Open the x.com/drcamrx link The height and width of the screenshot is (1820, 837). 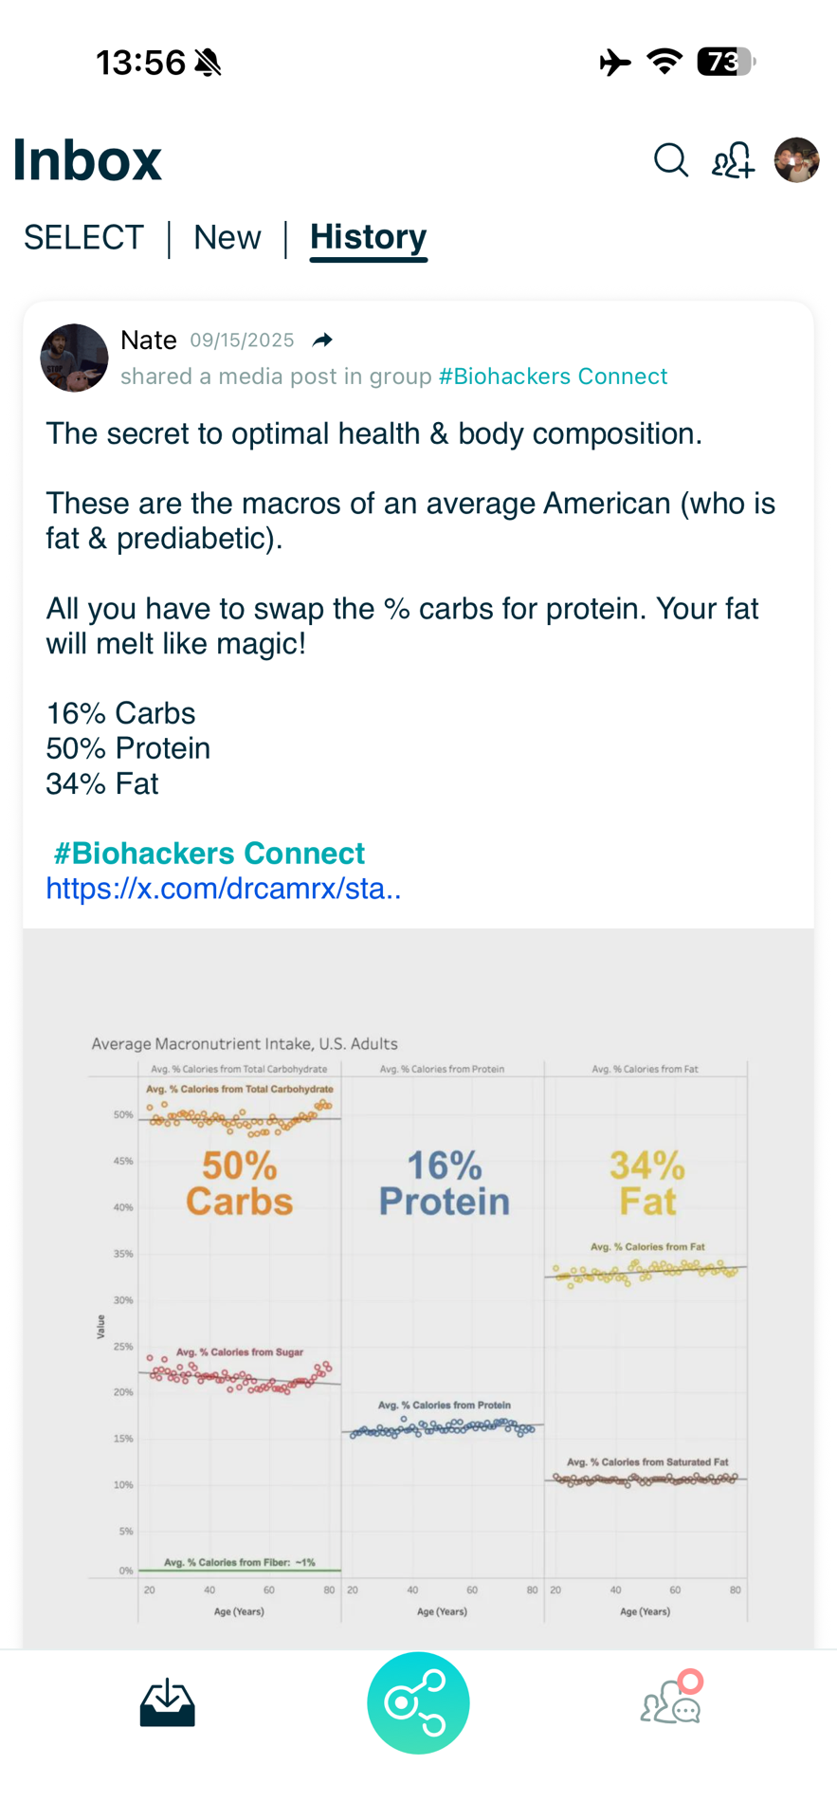224,889
